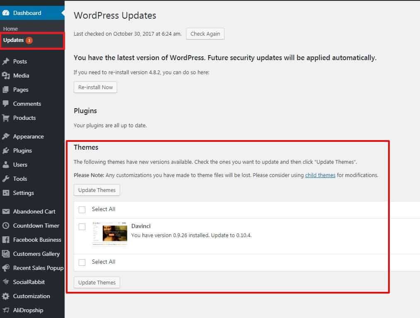This screenshot has height=318, width=420.
Task: Click the Re-install Now button
Action: coord(95,87)
